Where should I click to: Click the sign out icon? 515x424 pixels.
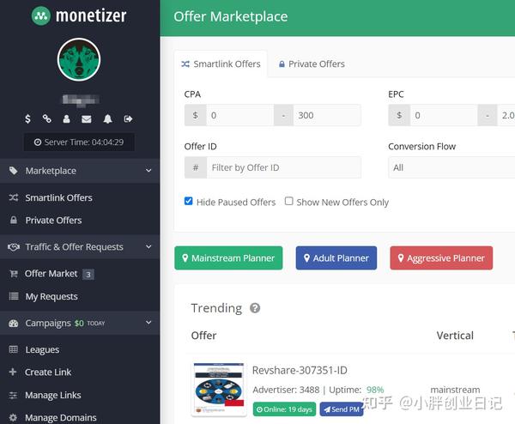[x=128, y=119]
